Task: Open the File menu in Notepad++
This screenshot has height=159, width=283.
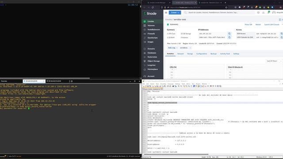Action: (x=144, y=84)
